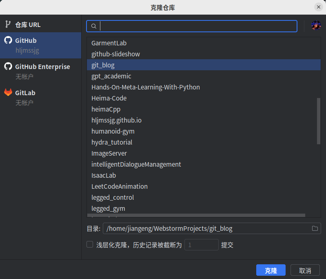Open the GitHub Enterprise tab
The image size is (326, 279).
pyautogui.click(x=40, y=71)
